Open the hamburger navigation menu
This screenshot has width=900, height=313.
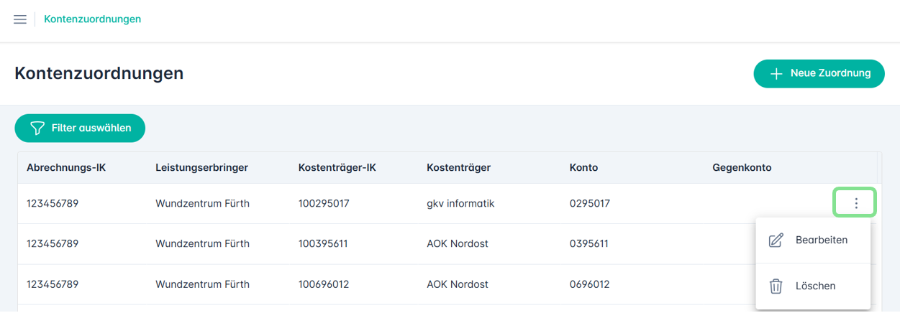[20, 19]
